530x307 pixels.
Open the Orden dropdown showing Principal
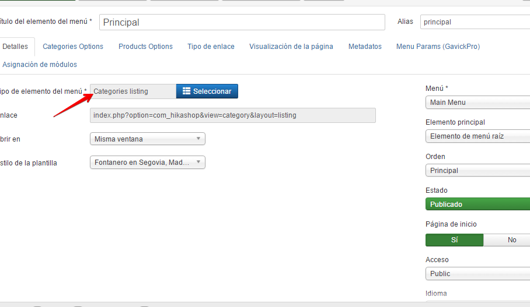click(x=477, y=170)
